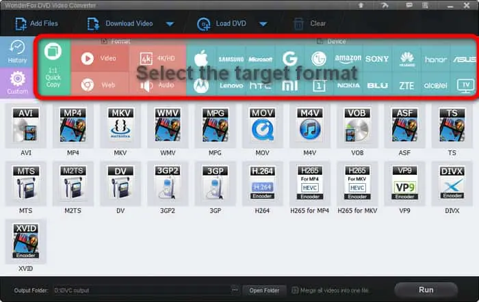The image size is (479, 302).
Task: Open the Custom settings panel
Action: 17,83
